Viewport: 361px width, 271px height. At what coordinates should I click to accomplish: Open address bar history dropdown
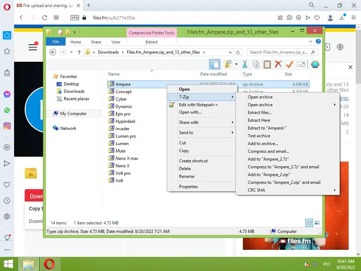[x=230, y=52]
